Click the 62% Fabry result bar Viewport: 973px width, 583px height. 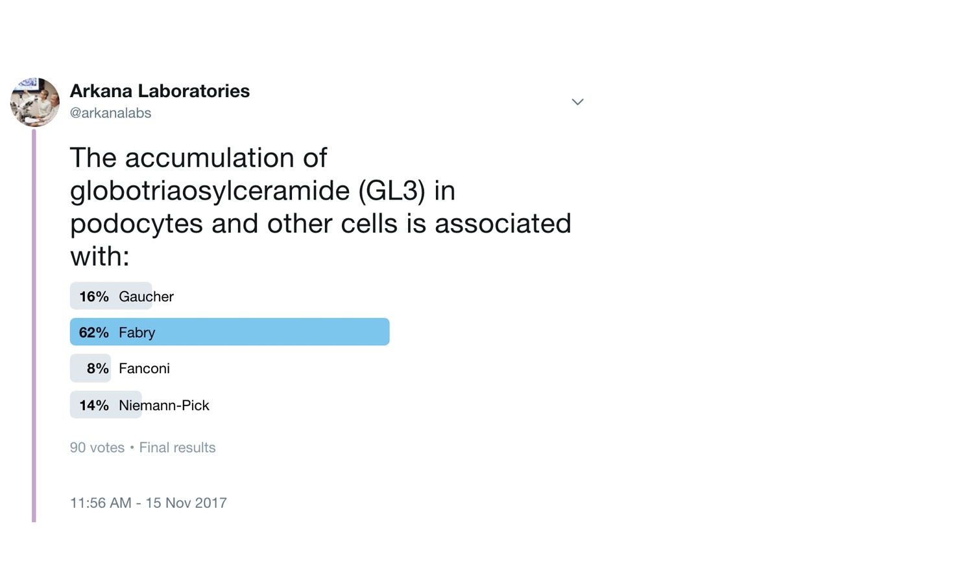(230, 332)
